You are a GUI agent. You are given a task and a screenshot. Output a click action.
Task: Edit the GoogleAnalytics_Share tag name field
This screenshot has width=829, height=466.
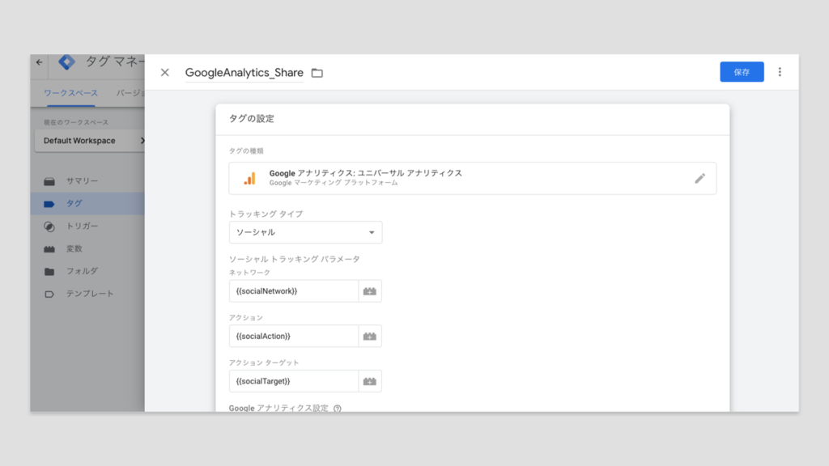tap(244, 73)
